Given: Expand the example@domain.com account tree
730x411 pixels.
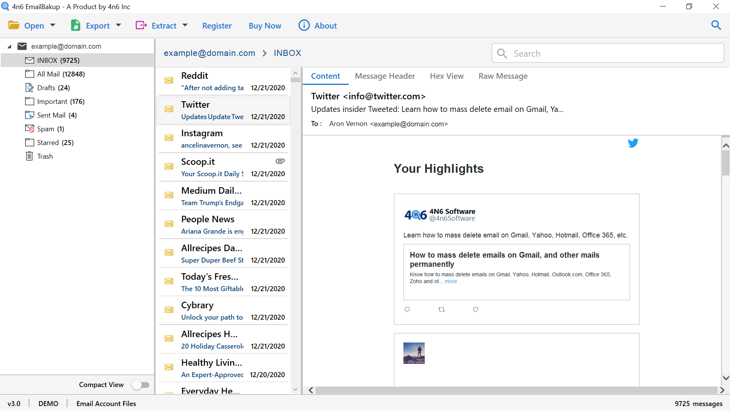Looking at the screenshot, I should pos(10,46).
